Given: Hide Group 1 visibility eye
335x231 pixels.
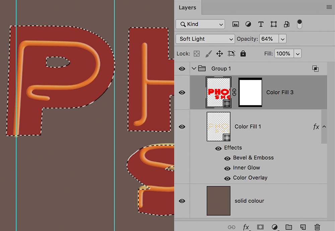Looking at the screenshot, I should [182, 69].
